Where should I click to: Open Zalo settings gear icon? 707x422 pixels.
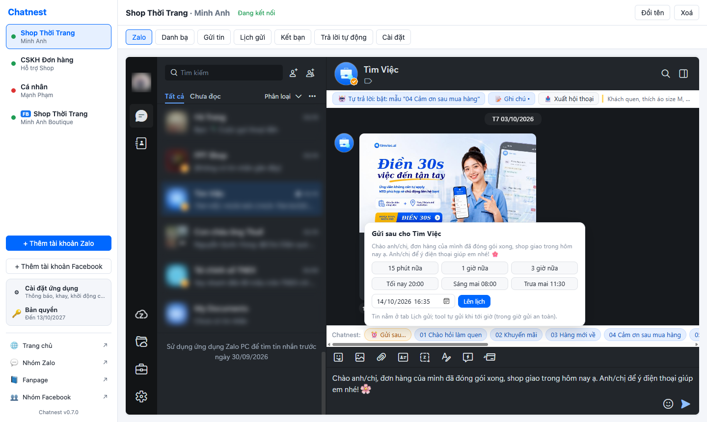[141, 396]
